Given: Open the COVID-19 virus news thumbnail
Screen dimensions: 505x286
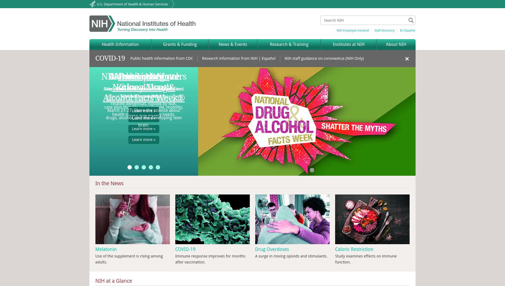Looking at the screenshot, I should click(213, 219).
